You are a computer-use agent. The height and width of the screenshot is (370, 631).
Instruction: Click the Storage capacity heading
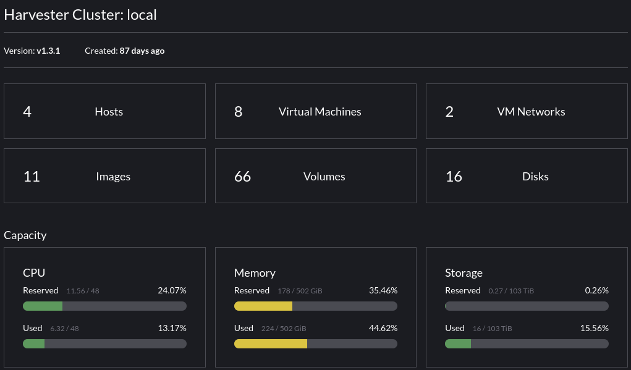coord(464,272)
